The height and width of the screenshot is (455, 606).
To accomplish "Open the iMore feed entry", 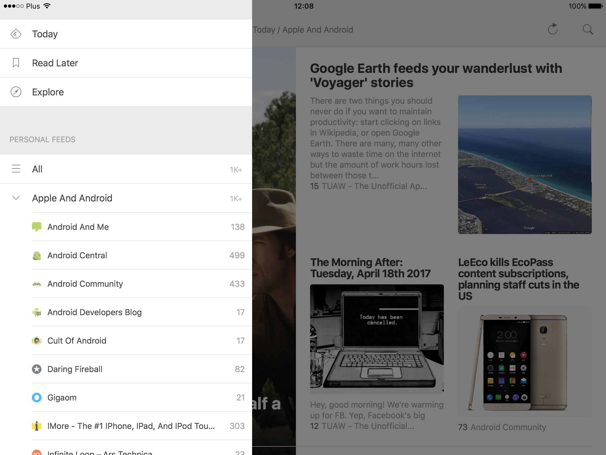I will tap(131, 426).
